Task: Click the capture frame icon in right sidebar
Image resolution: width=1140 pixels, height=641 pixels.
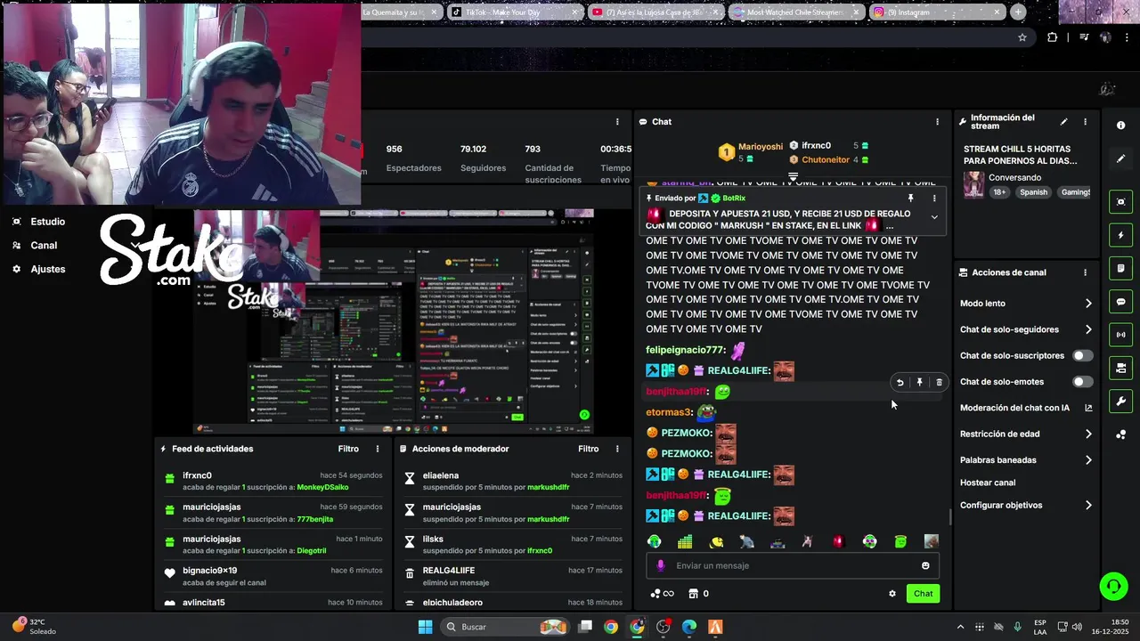Action: (x=1120, y=202)
